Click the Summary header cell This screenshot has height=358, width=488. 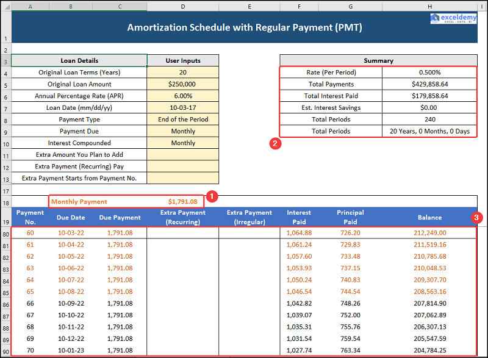click(378, 60)
